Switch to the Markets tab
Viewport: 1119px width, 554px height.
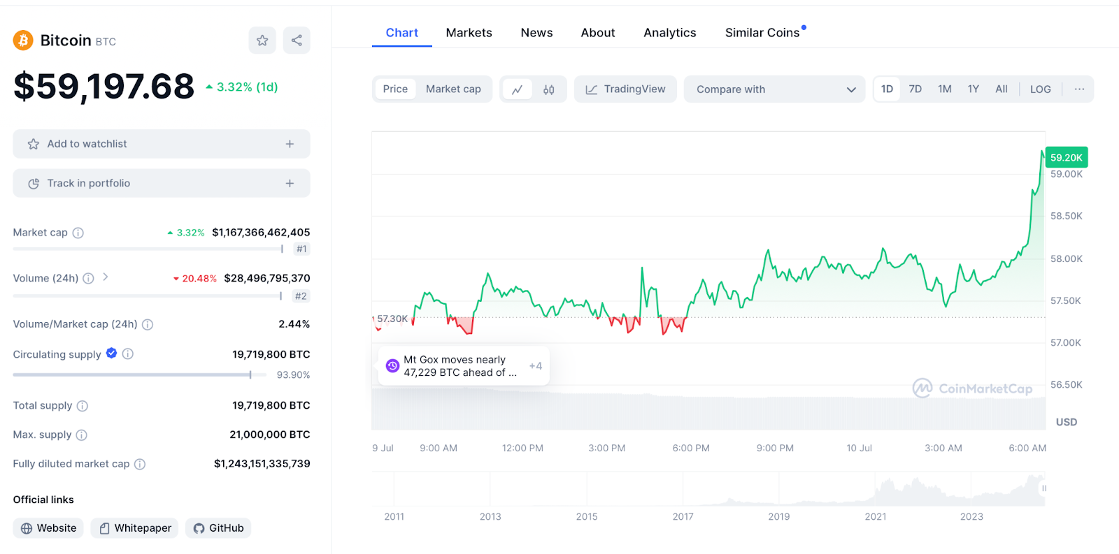469,33
